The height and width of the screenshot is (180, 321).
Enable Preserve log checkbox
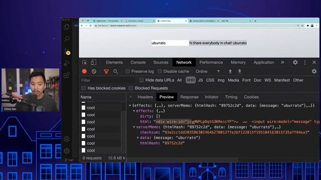127,71
